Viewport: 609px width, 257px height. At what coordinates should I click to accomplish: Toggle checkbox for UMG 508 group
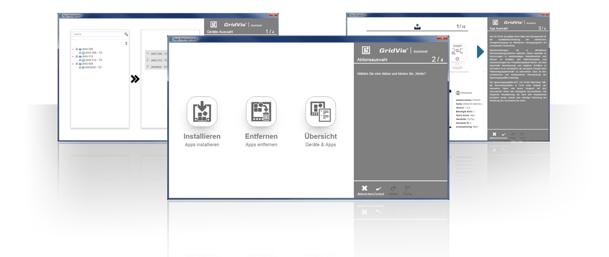77,49
